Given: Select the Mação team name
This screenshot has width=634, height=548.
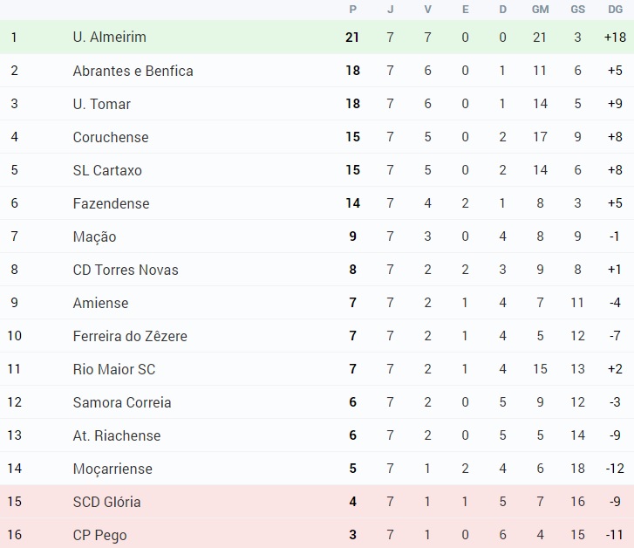Looking at the screenshot, I should click(x=94, y=236).
